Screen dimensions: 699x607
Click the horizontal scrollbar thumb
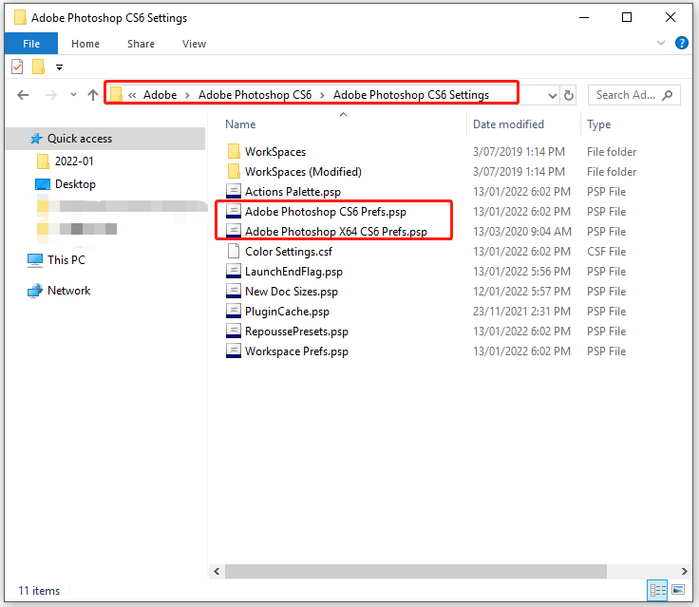click(415, 571)
